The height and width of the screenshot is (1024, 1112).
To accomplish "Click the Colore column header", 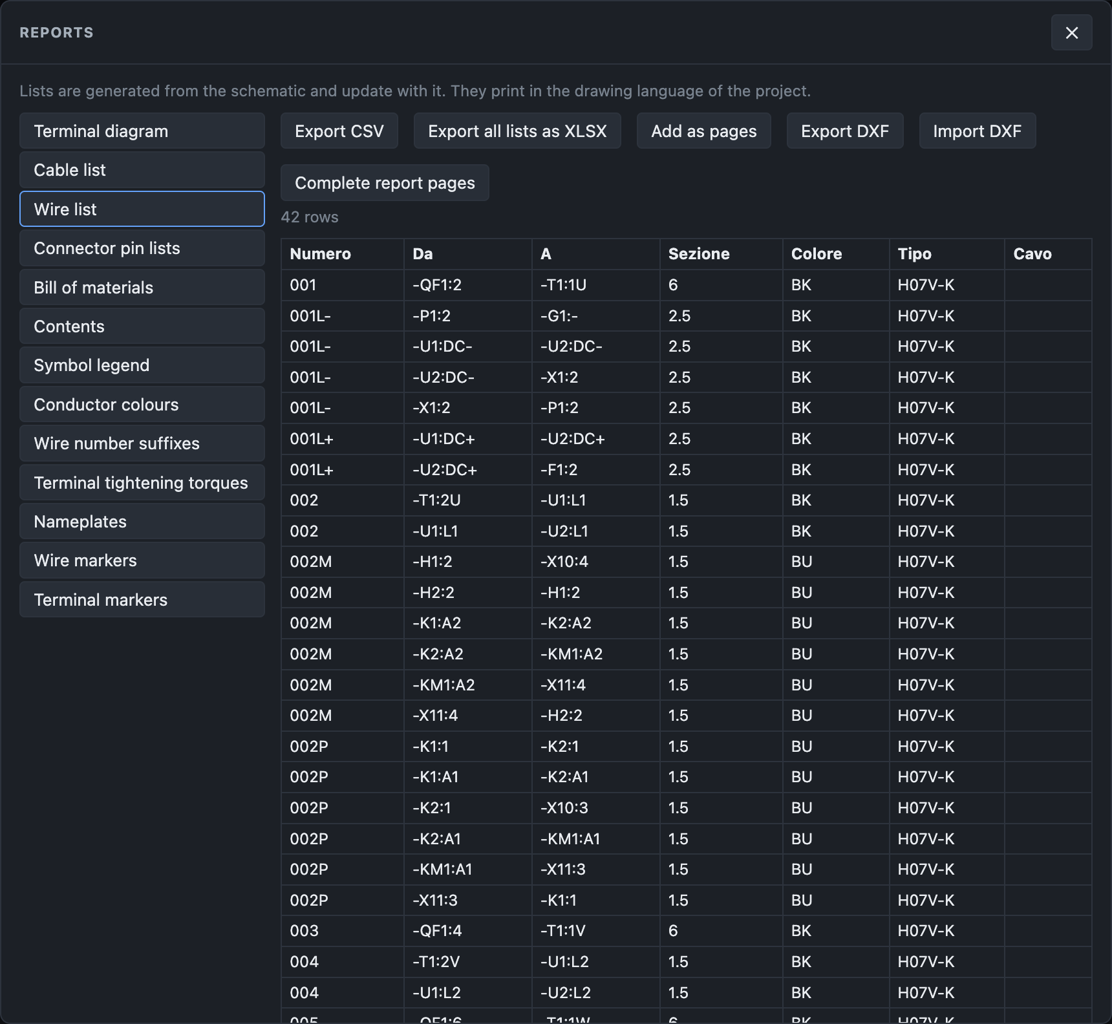I will [x=836, y=254].
